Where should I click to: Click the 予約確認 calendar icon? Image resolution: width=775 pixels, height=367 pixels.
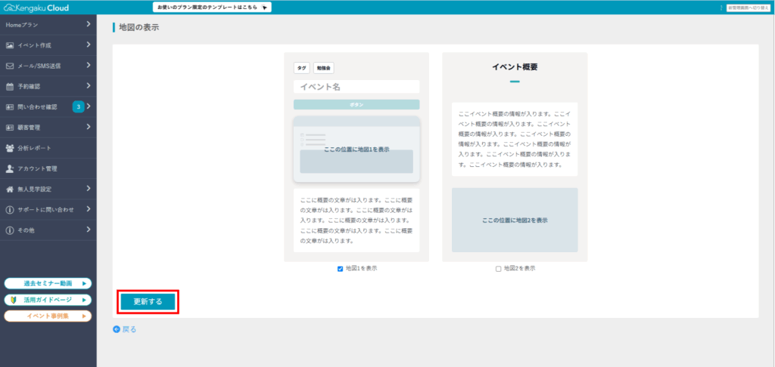10,86
